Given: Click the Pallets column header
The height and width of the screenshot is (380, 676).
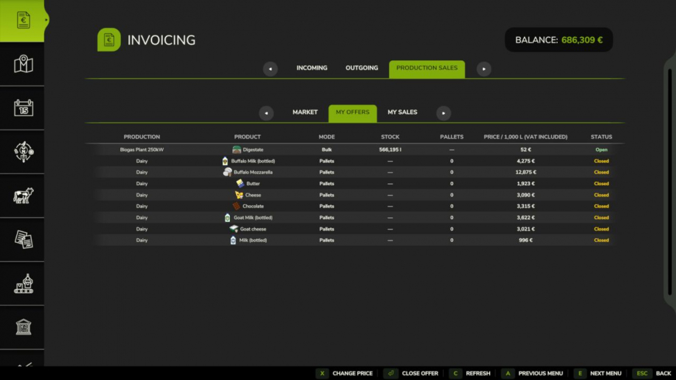Looking at the screenshot, I should tap(451, 136).
